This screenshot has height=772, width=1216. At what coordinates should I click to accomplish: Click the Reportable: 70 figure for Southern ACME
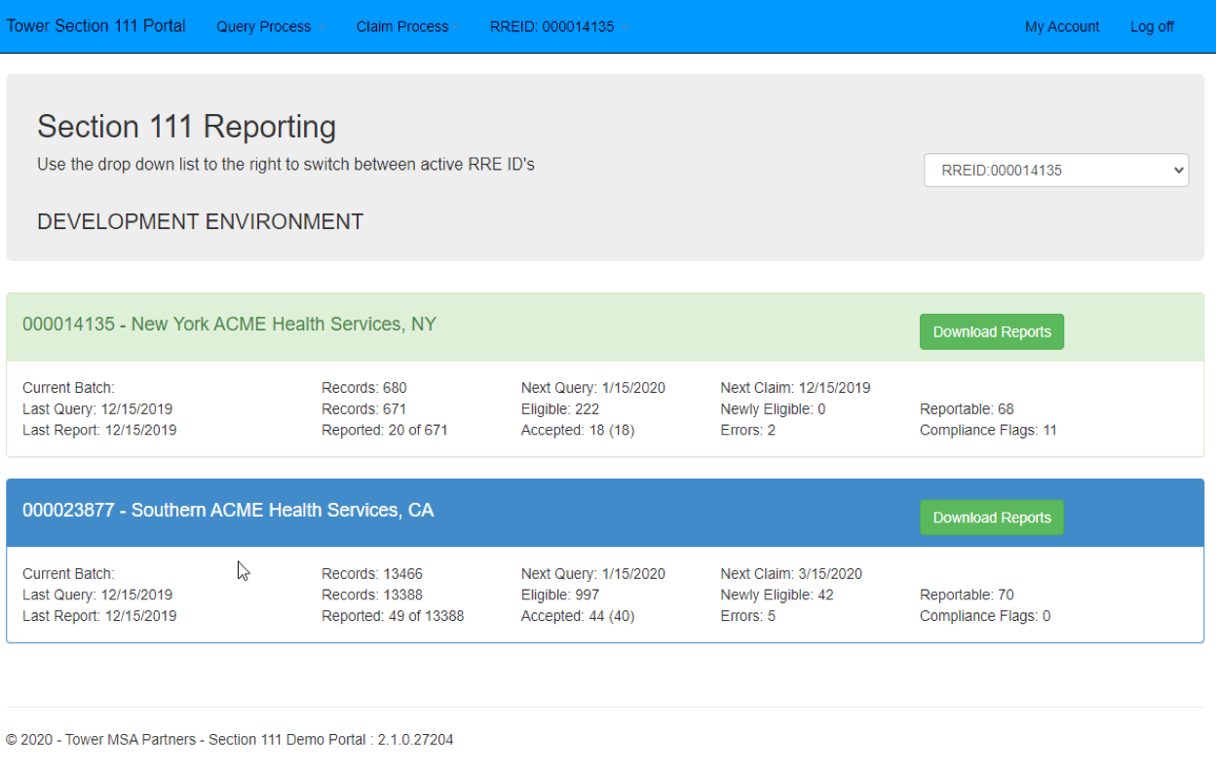(x=967, y=595)
